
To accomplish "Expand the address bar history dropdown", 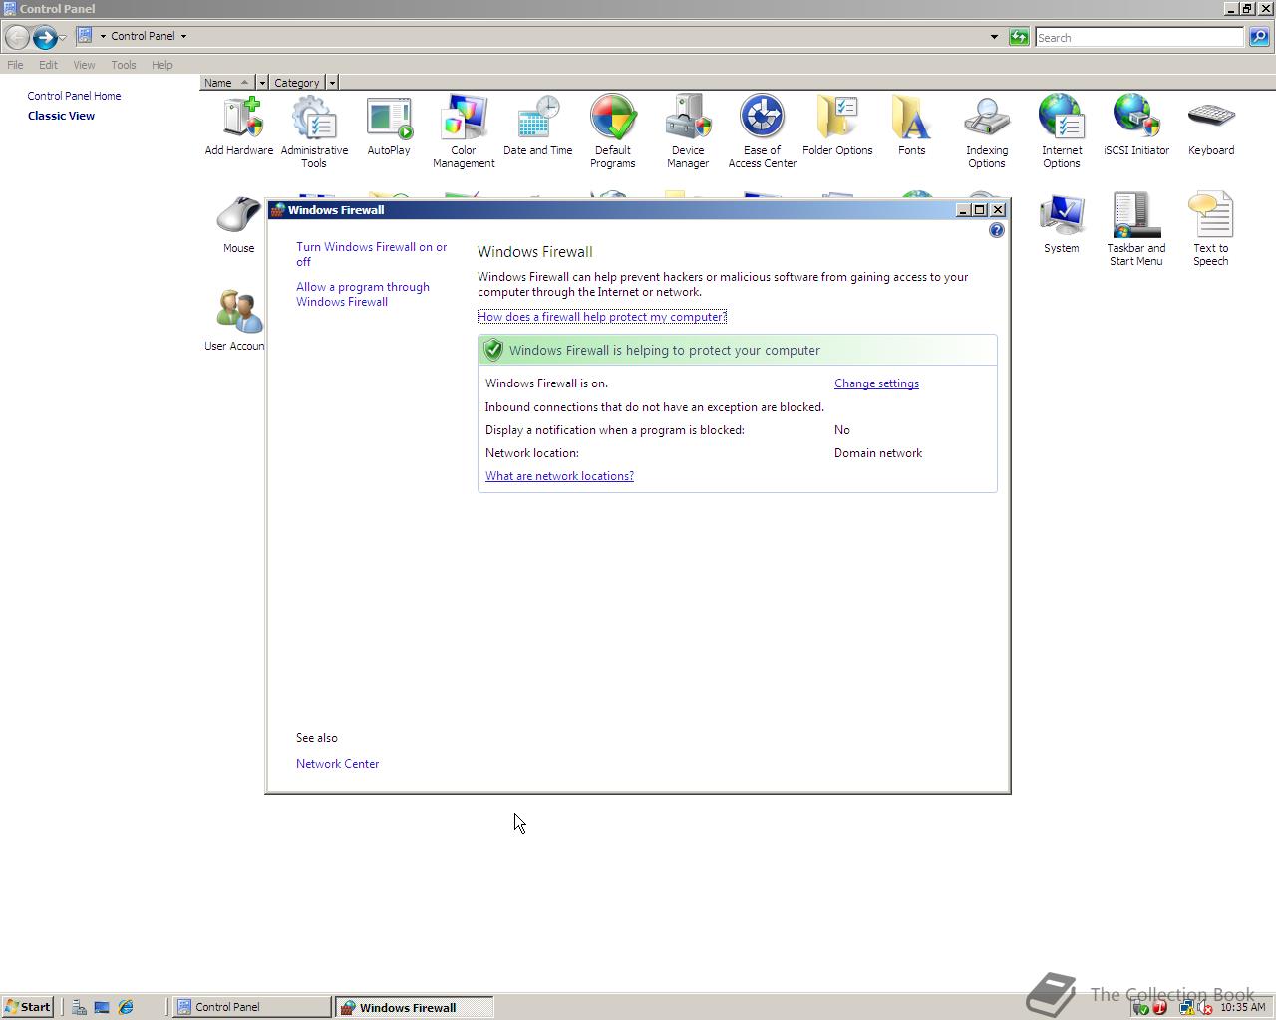I will (994, 37).
